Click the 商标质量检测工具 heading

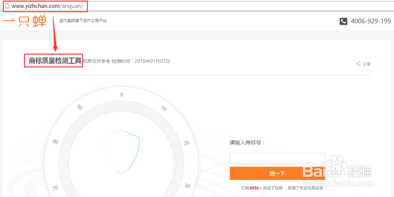coord(55,61)
